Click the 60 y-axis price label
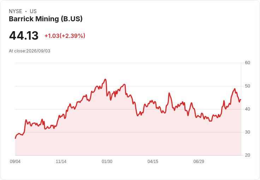This screenshot has width=260, height=180. click(x=247, y=63)
